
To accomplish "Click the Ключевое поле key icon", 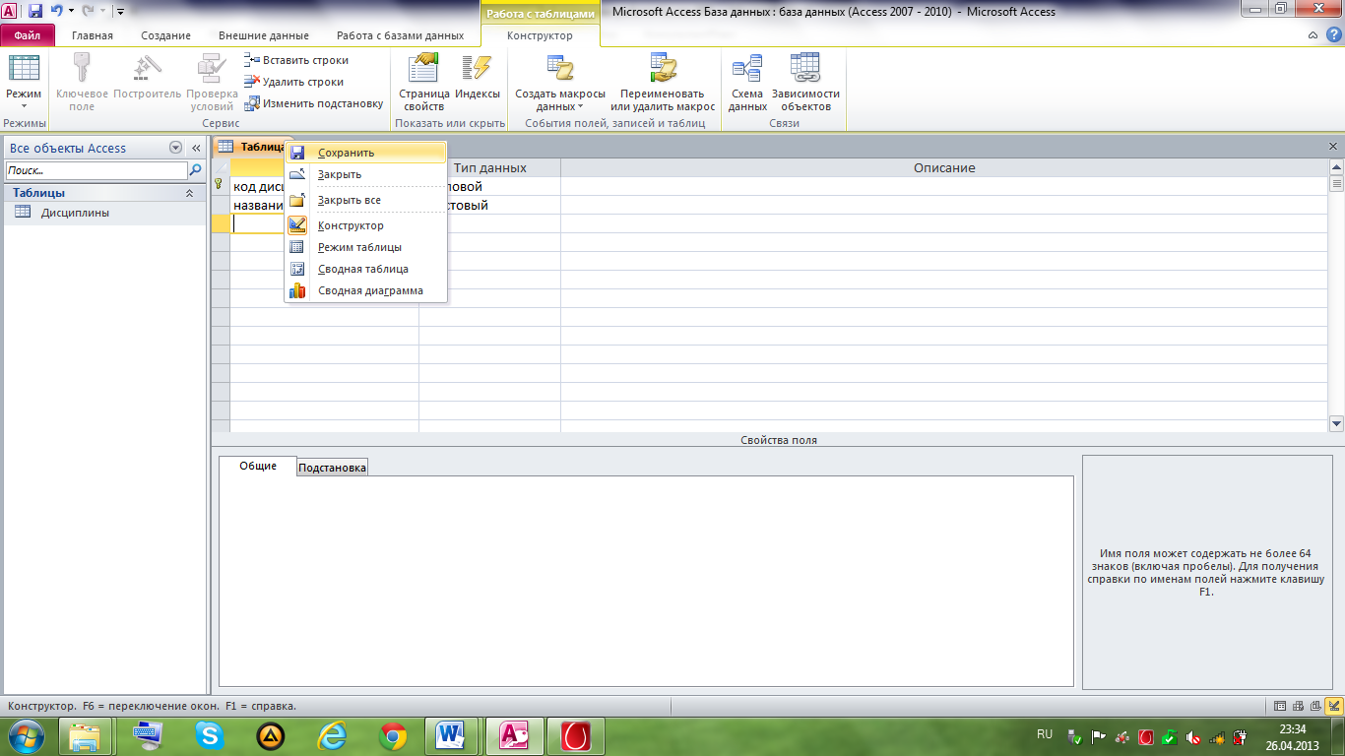I will click(x=82, y=67).
